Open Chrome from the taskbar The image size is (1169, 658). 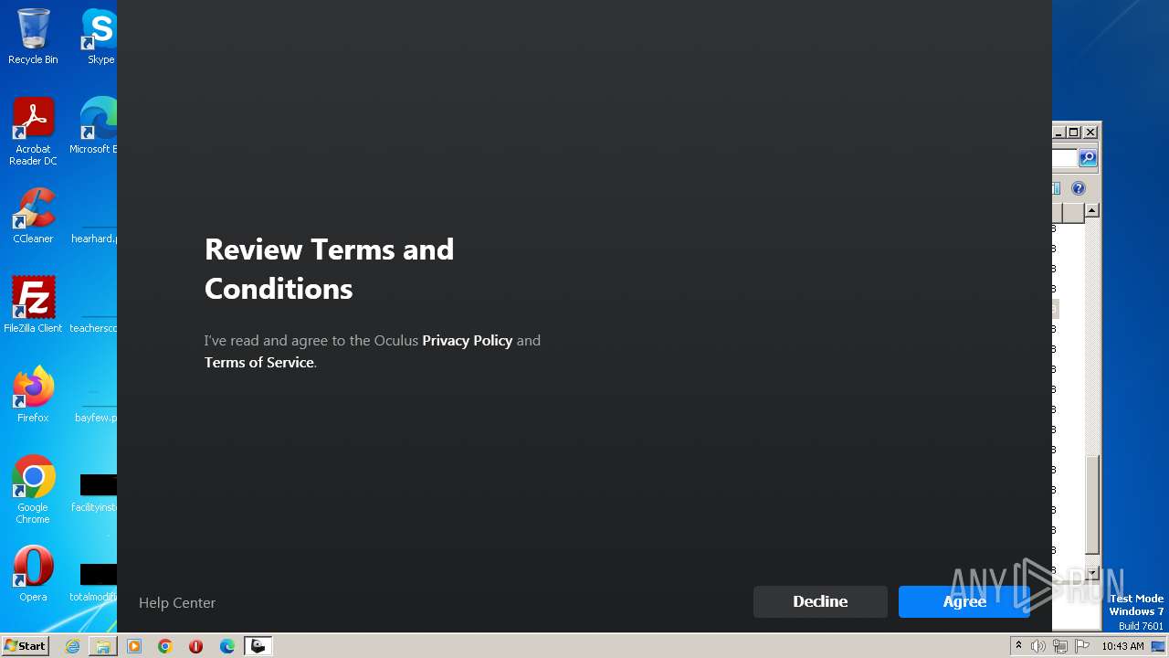(165, 646)
